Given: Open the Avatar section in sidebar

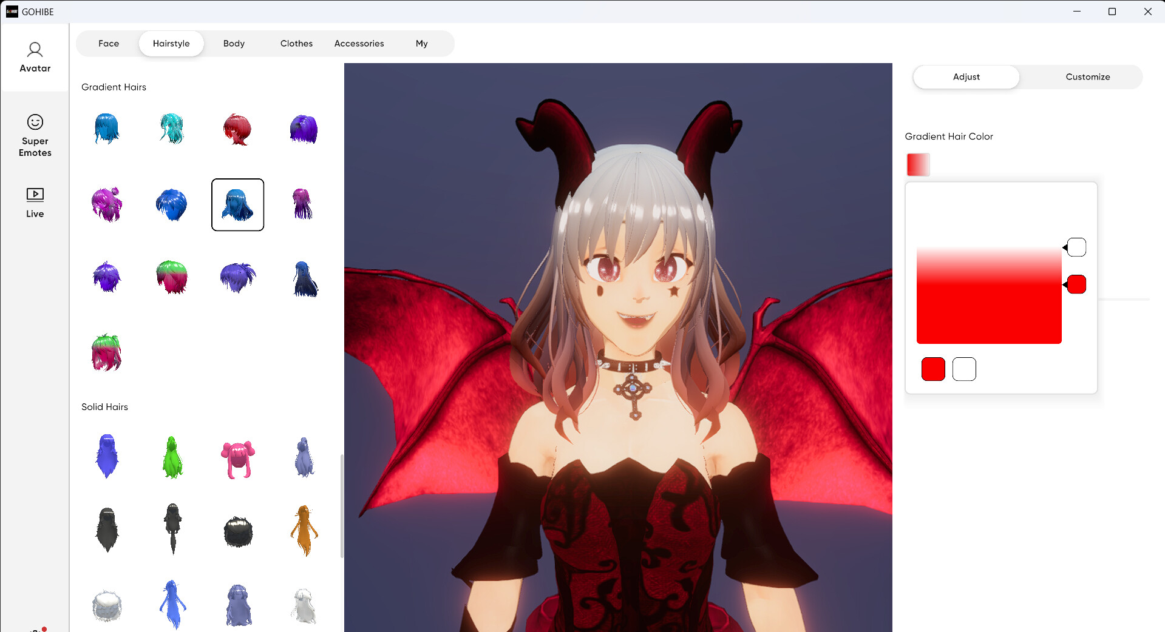Looking at the screenshot, I should tap(35, 58).
